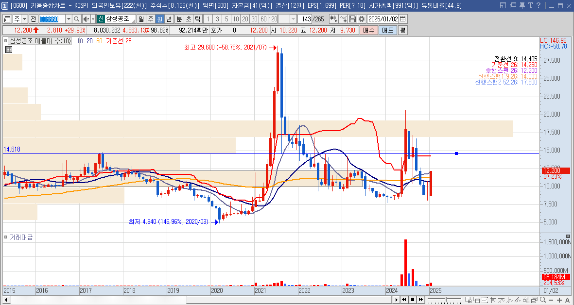
Task: Click the add candlestick indicator icon
Action: click(x=333, y=19)
